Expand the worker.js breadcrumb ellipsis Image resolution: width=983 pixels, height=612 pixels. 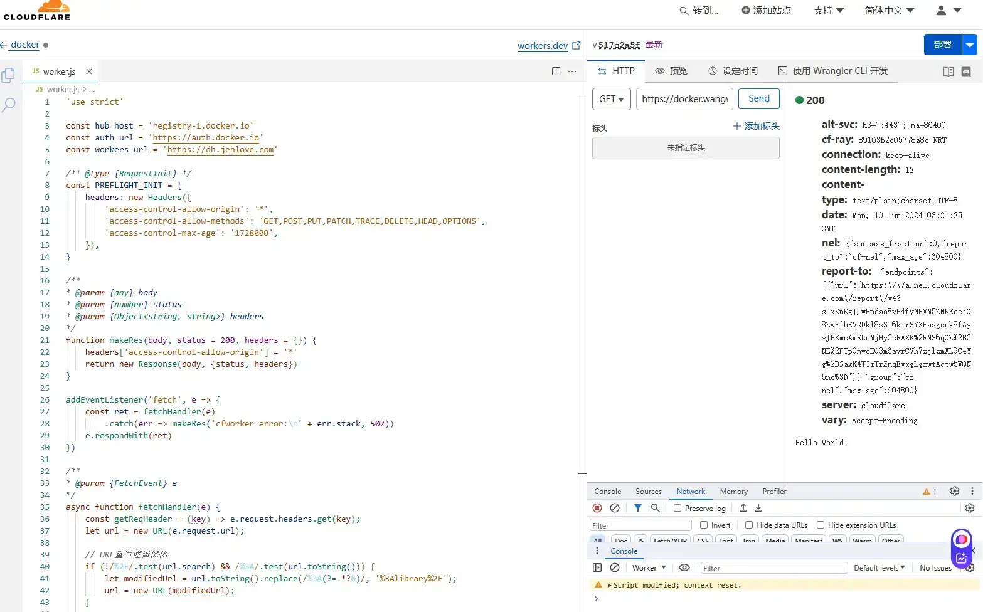[92, 89]
